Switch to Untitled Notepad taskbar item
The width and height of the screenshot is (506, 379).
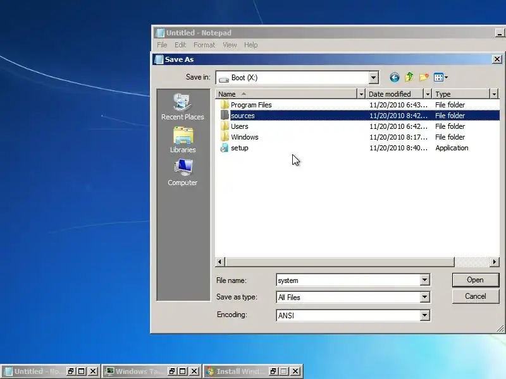pos(33,371)
